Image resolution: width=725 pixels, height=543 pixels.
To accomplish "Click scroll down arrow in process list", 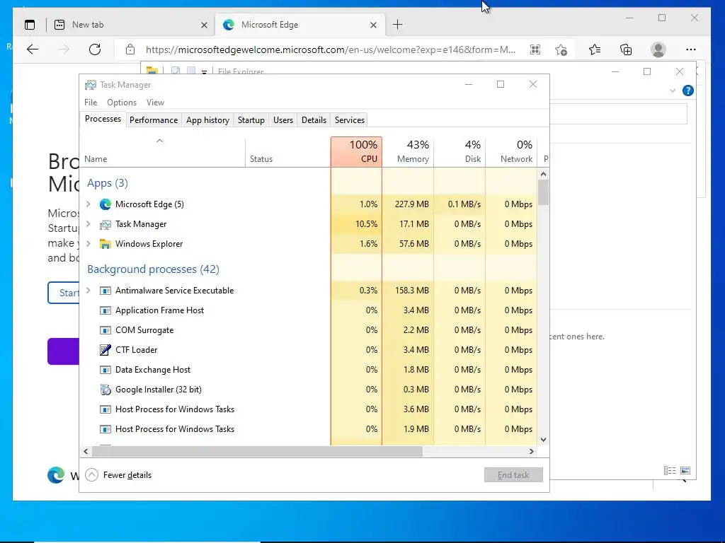I will (x=543, y=440).
